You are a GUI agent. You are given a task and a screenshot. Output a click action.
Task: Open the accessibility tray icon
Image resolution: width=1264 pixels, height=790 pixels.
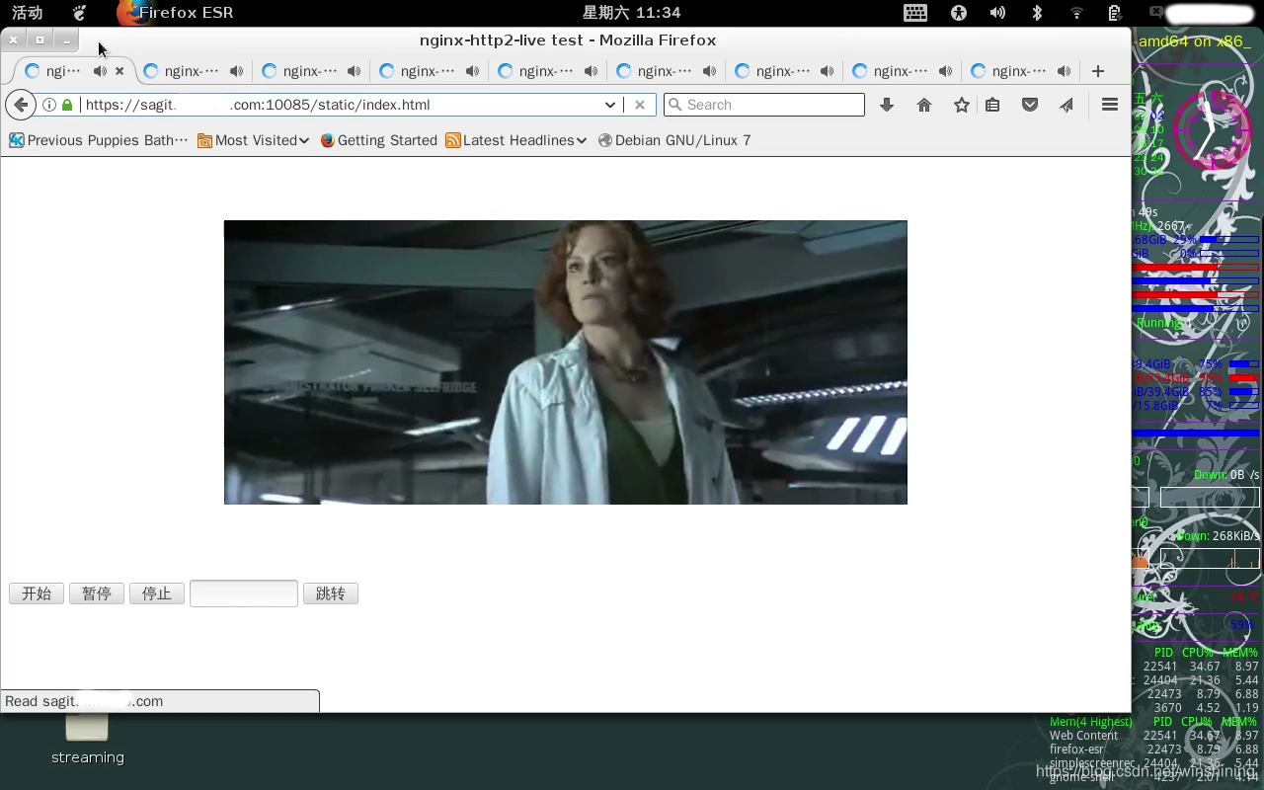point(958,13)
